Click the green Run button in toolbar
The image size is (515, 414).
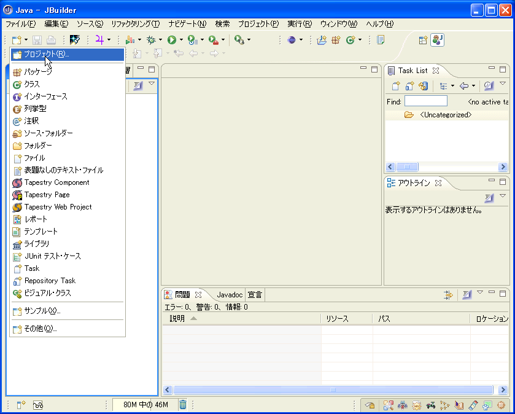point(171,40)
